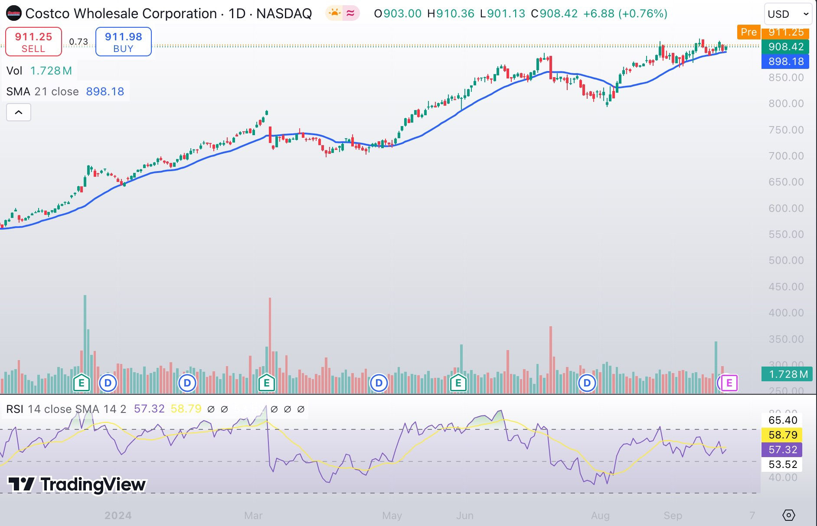Click the dividend D marker nearest the May label
Image resolution: width=817 pixels, height=526 pixels.
pyautogui.click(x=379, y=383)
